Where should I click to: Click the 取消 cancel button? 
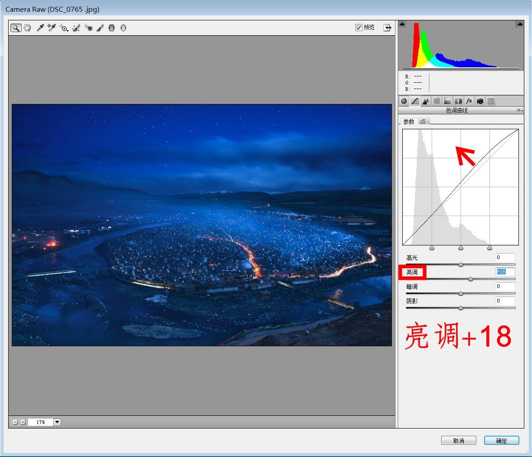458,440
